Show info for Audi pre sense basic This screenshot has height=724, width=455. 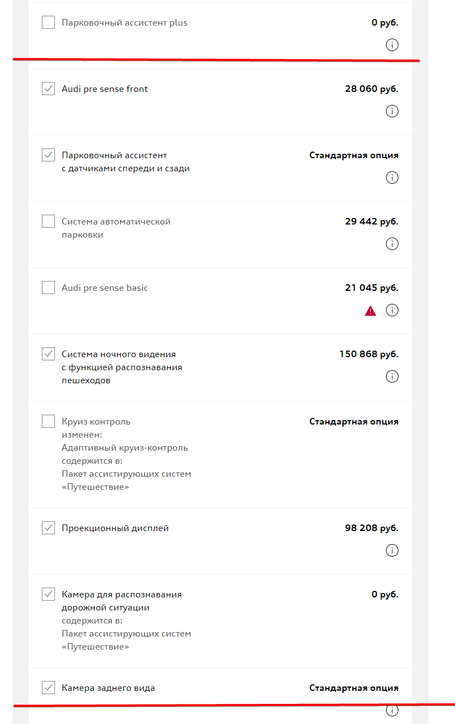coord(392,310)
